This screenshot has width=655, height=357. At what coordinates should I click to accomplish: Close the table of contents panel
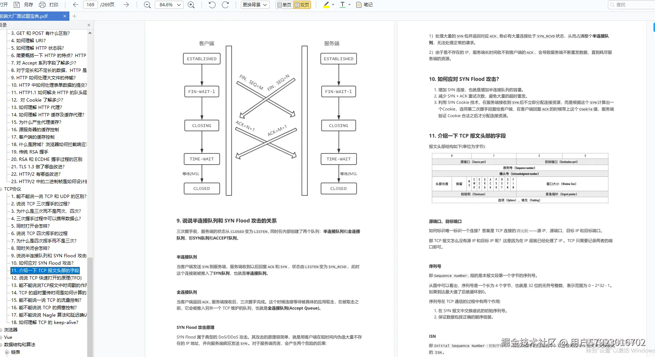point(89,25)
